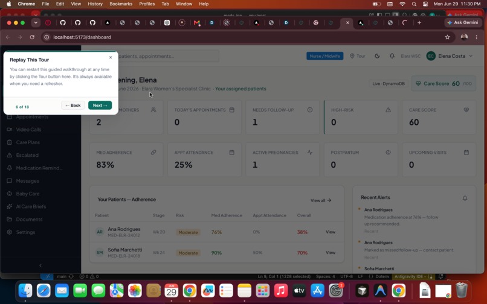Click the Upcoming Visits calendar icon
487x304 pixels.
click(466, 153)
